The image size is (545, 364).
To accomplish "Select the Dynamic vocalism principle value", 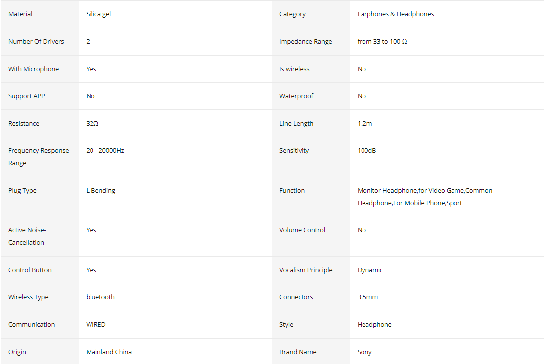I will pyautogui.click(x=370, y=270).
